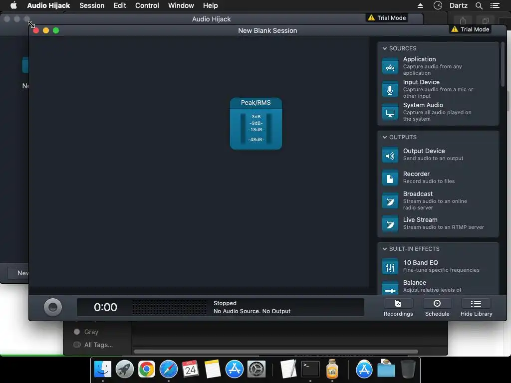Screen dimensions: 511x383
Task: Select the Live Stream icon
Action: click(x=390, y=224)
